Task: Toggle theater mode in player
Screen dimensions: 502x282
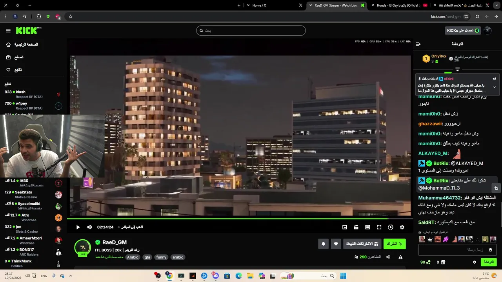Action: pos(367,227)
